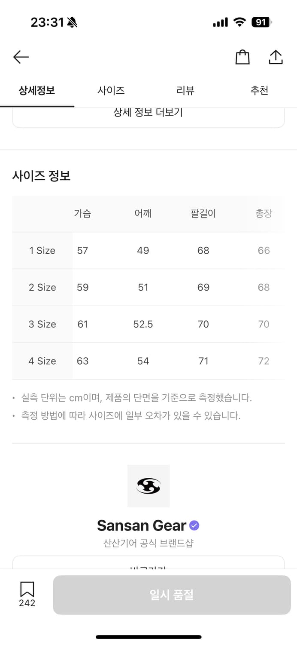The image size is (297, 645).
Task: Open the shopping bag
Action: point(242,57)
